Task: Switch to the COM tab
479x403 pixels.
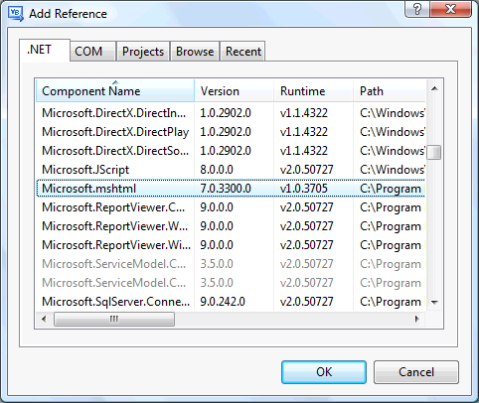Action: coord(92,52)
